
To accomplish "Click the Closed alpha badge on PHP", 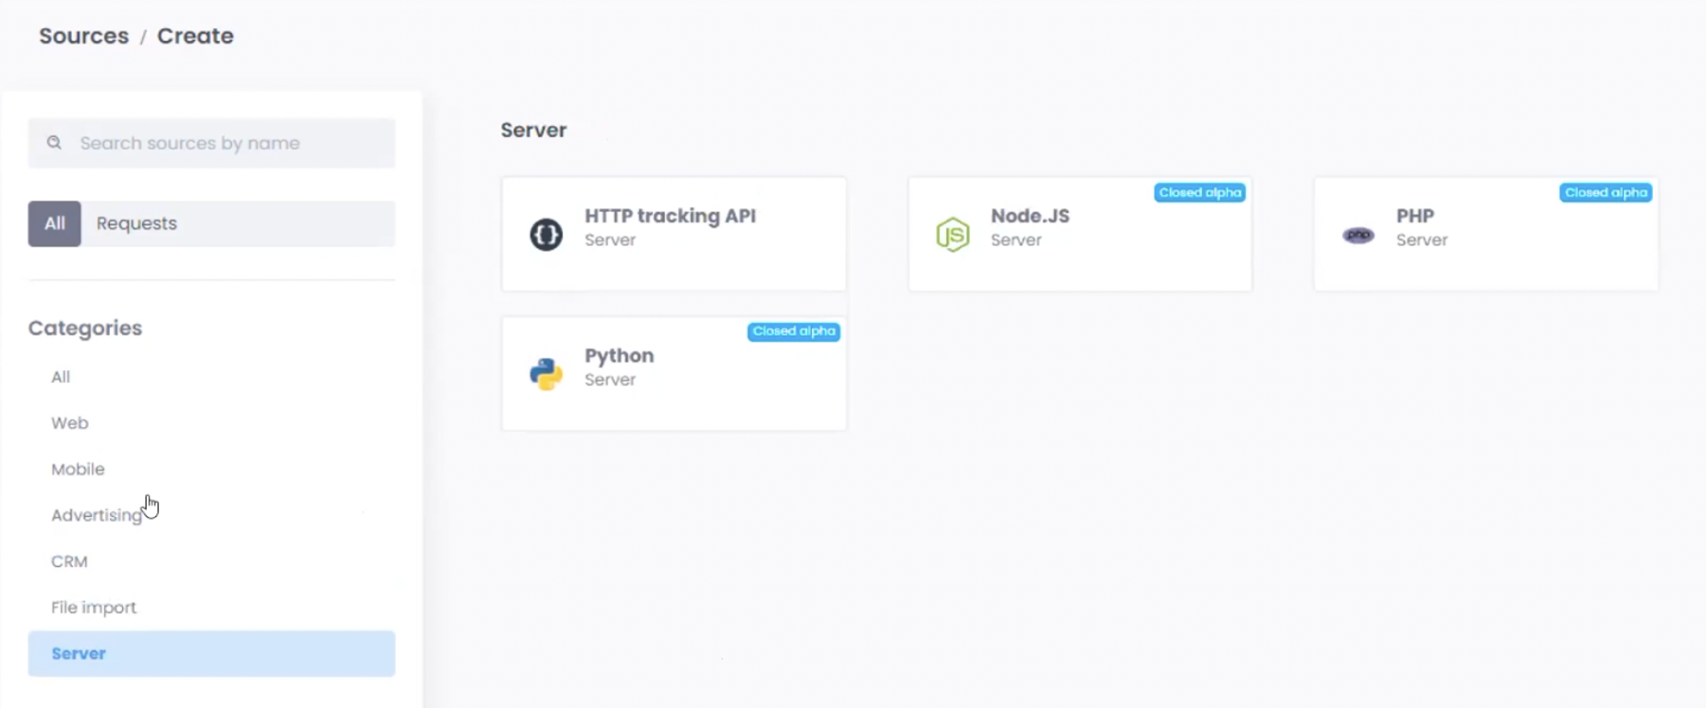I will [1606, 192].
